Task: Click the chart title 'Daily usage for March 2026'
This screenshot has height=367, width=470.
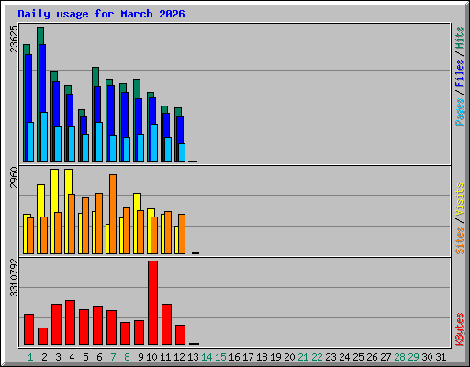Action: (101, 14)
